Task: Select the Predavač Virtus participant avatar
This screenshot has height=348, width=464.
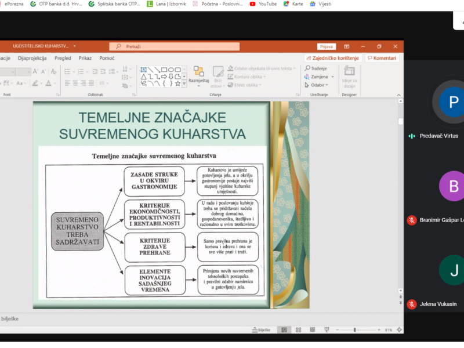Action: (x=453, y=102)
